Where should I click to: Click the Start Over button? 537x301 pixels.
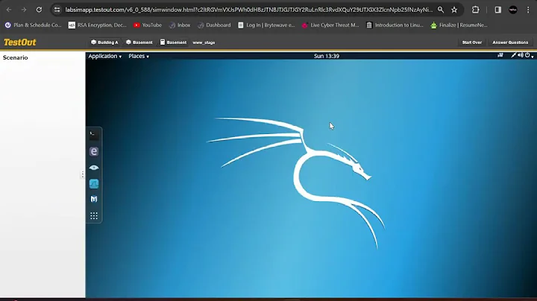472,42
